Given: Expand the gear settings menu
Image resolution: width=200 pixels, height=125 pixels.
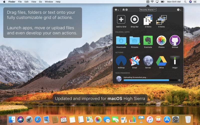Looking at the screenshot, I should [179, 10].
